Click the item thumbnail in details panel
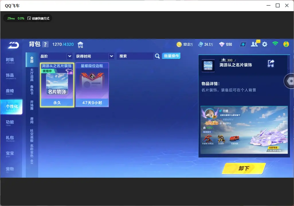294x206 pixels. click(208, 66)
